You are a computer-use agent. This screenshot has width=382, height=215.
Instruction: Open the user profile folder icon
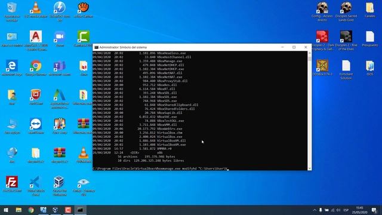[12, 97]
